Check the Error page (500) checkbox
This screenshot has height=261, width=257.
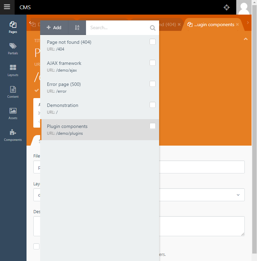pos(153,84)
